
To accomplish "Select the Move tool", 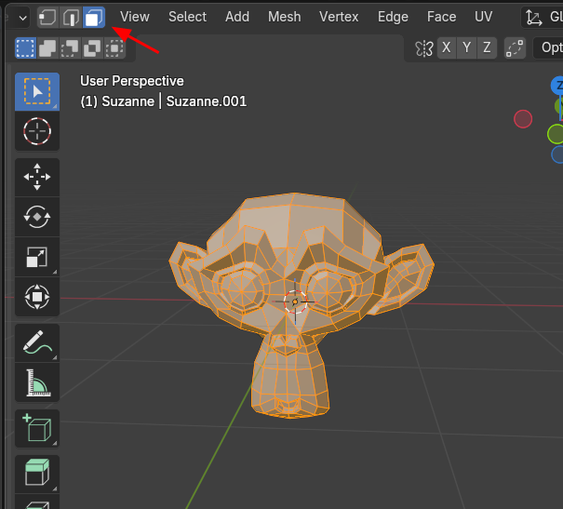I will click(x=37, y=177).
